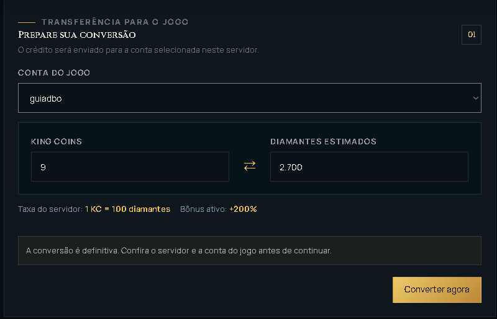Click the Converter agora button
Viewport: 497px width, 319px height.
[437, 290]
